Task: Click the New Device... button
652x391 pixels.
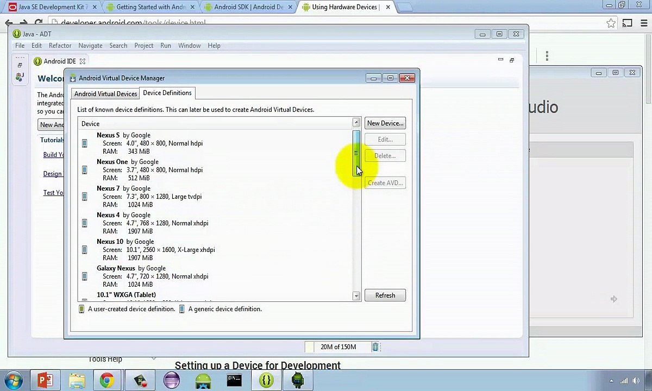Action: click(385, 123)
